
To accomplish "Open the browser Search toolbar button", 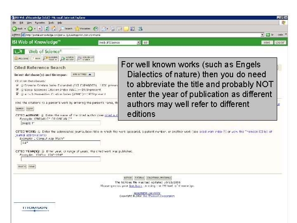I will pyautogui.click(x=66, y=29).
